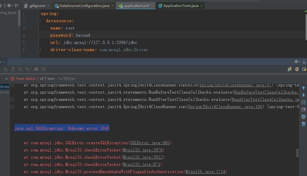Image resolution: width=307 pixels, height=176 pixels.
Task: Open the RunBeforeTestClassCallbacks source link
Action: click(x=266, y=92)
